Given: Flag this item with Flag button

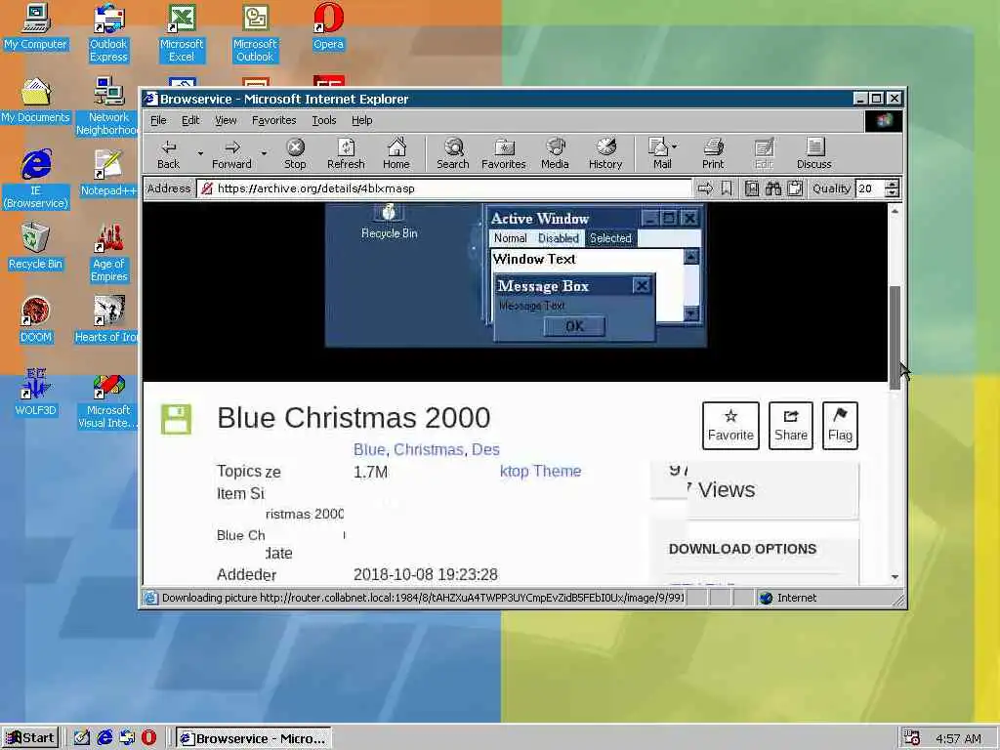Looking at the screenshot, I should [840, 426].
